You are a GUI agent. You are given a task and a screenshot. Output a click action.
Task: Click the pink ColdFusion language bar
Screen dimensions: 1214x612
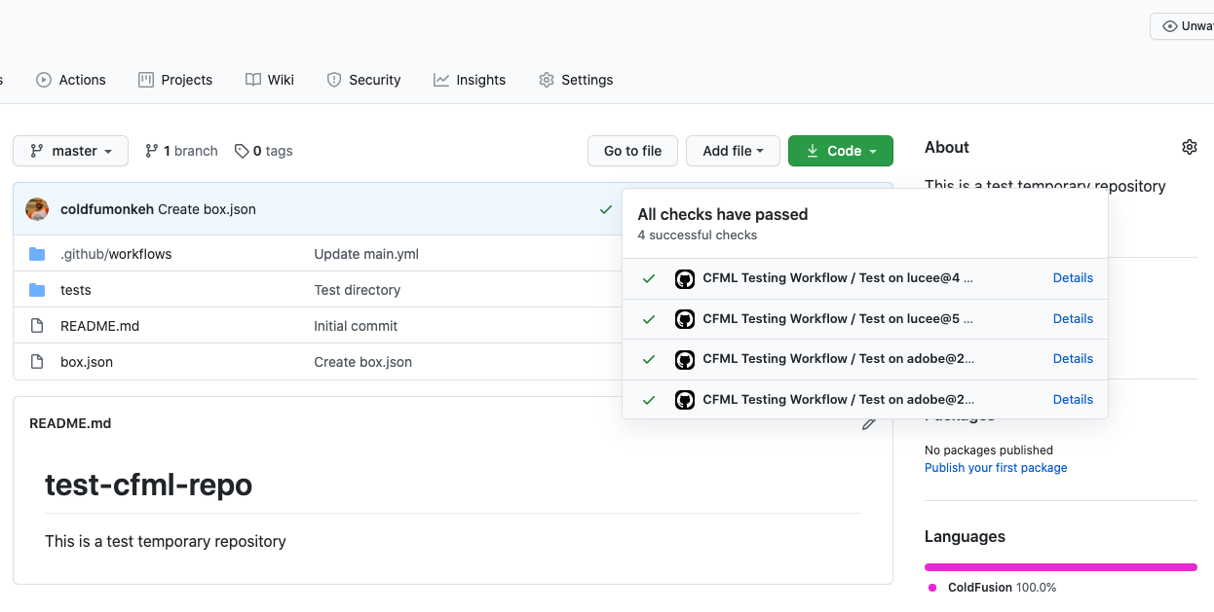coord(1061,566)
